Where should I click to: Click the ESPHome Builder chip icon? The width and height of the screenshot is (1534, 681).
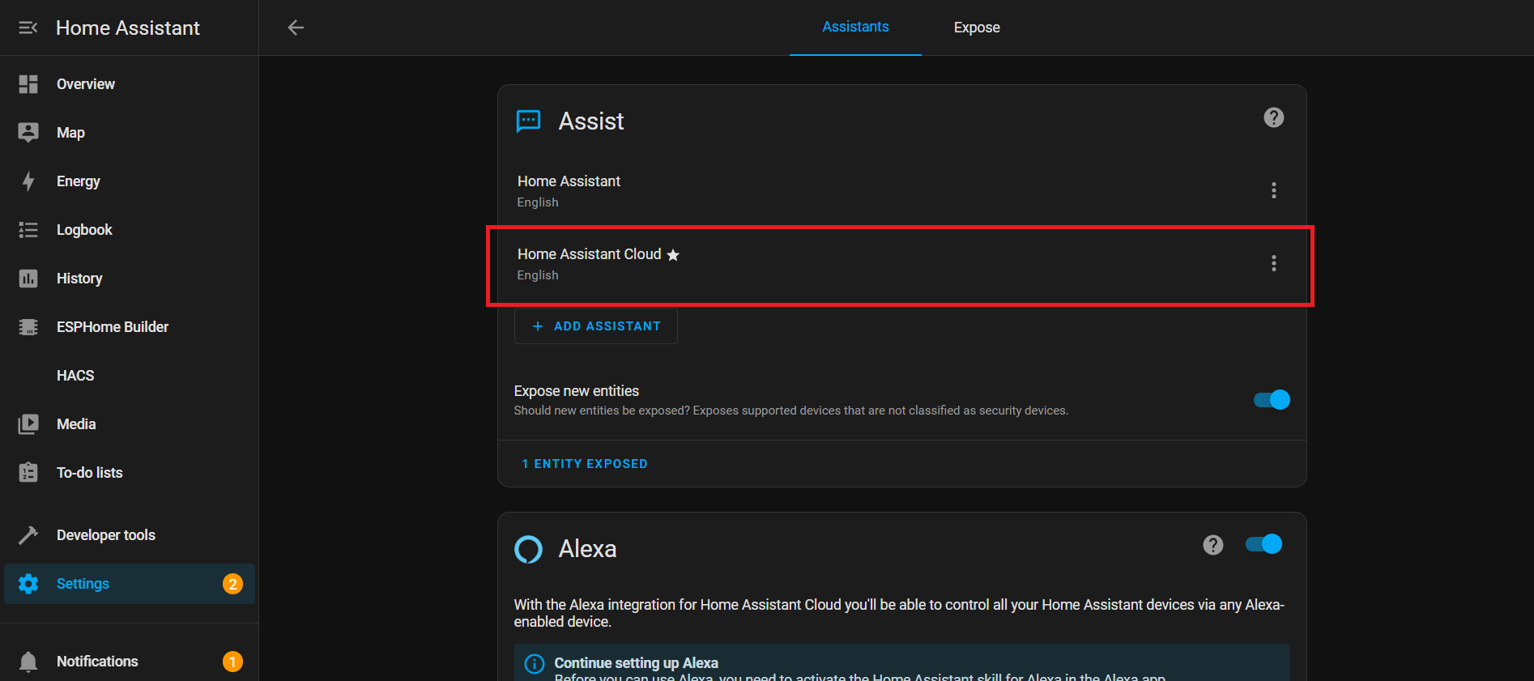[28, 327]
